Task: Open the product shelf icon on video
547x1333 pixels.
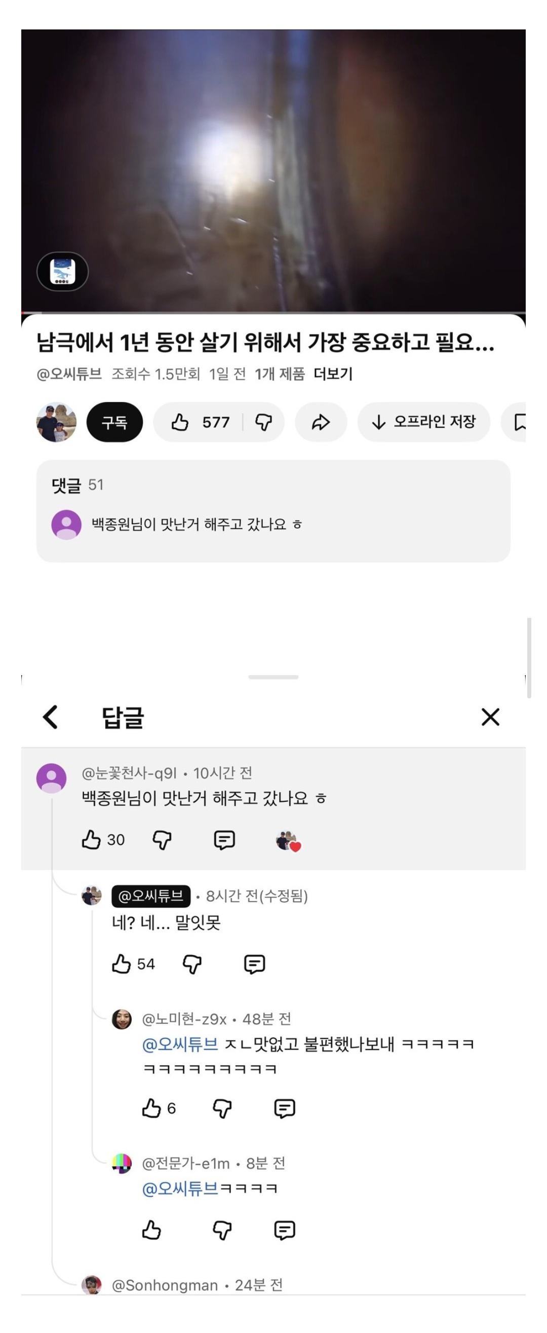Action: tap(63, 272)
